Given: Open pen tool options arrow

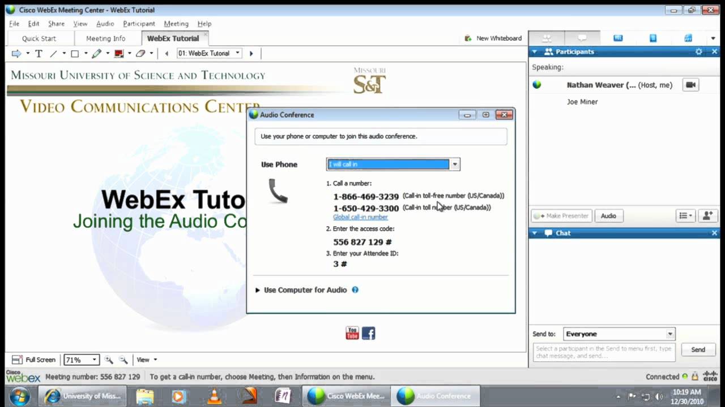Looking at the screenshot, I should [x=108, y=53].
